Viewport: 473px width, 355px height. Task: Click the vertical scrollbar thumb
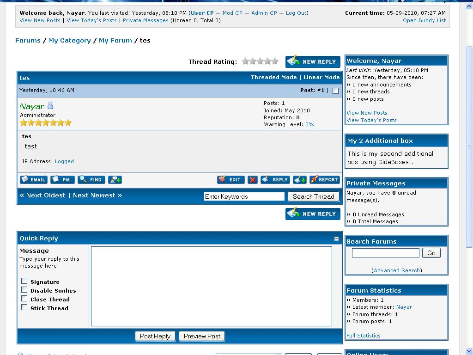(x=469, y=147)
